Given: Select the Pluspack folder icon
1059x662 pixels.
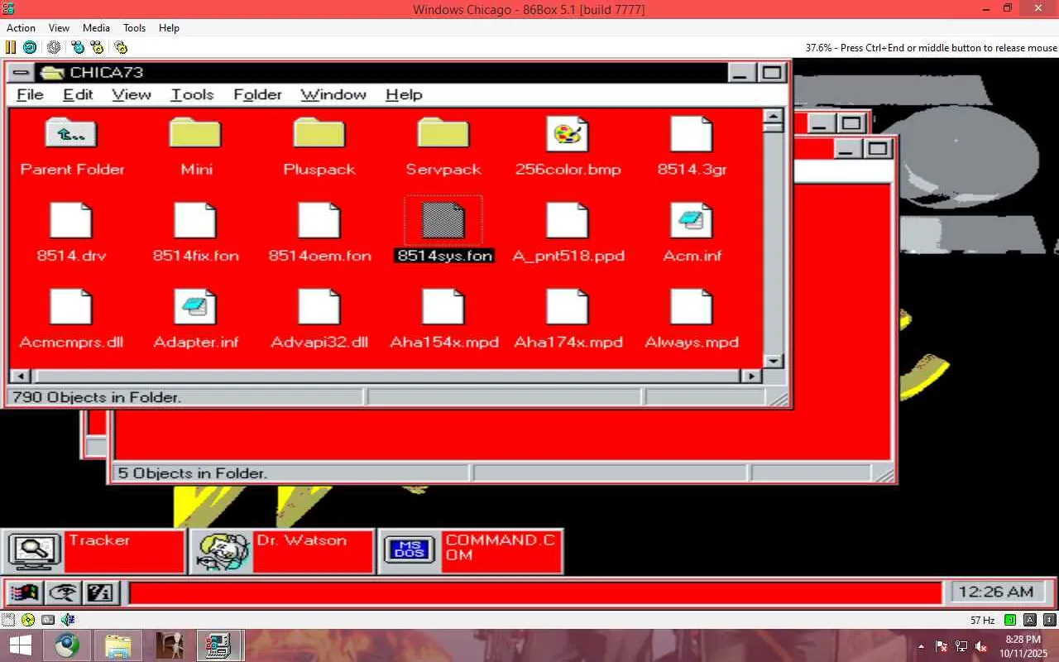Looking at the screenshot, I should click(319, 133).
